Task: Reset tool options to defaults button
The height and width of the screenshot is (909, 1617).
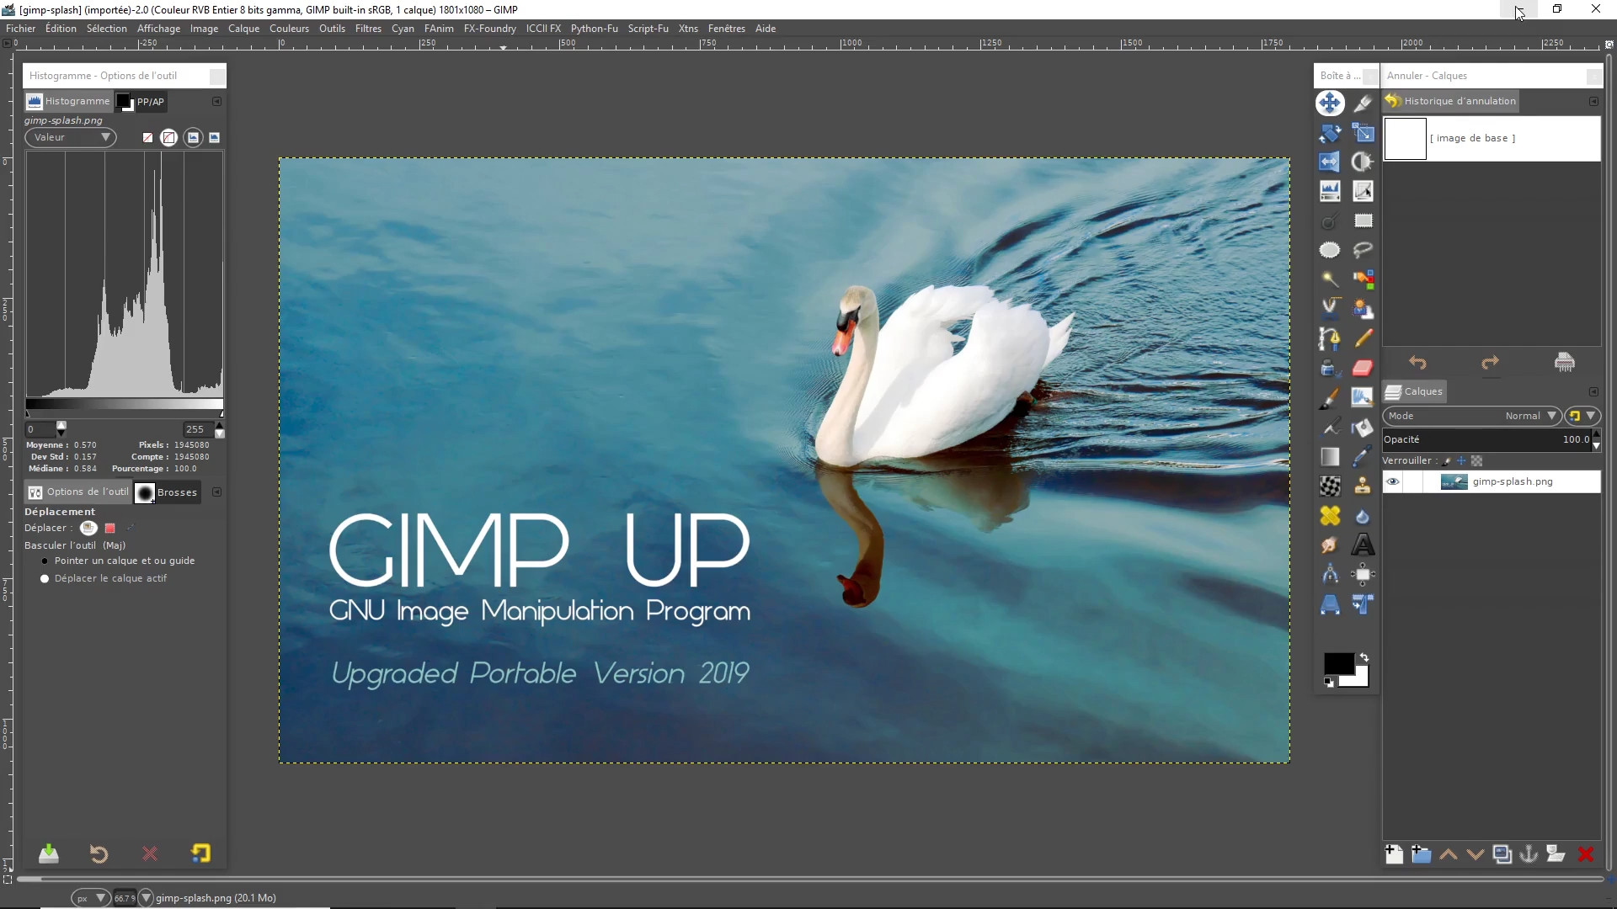Action: pos(200,853)
